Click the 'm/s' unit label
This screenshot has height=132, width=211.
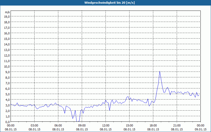pos(7,12)
